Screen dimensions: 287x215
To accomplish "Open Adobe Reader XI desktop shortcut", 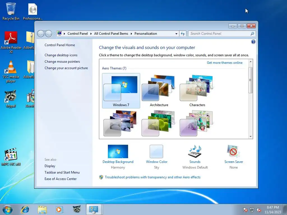I will coord(11,42).
